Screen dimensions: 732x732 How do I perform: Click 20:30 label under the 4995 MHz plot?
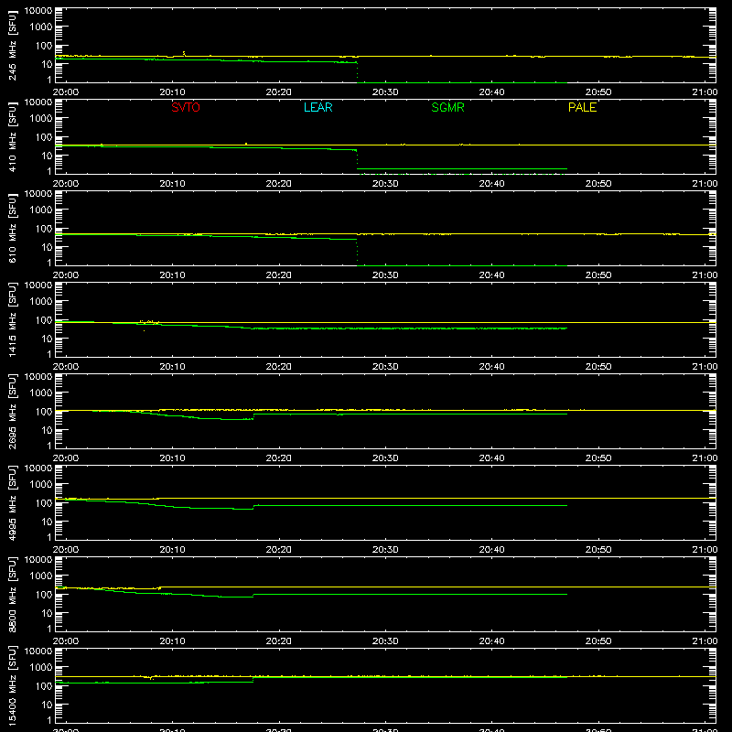click(385, 550)
